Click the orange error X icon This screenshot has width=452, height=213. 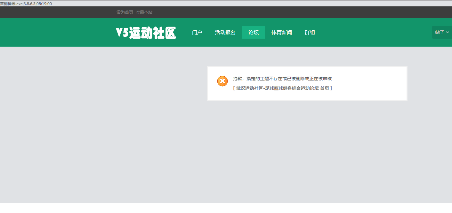click(x=222, y=81)
